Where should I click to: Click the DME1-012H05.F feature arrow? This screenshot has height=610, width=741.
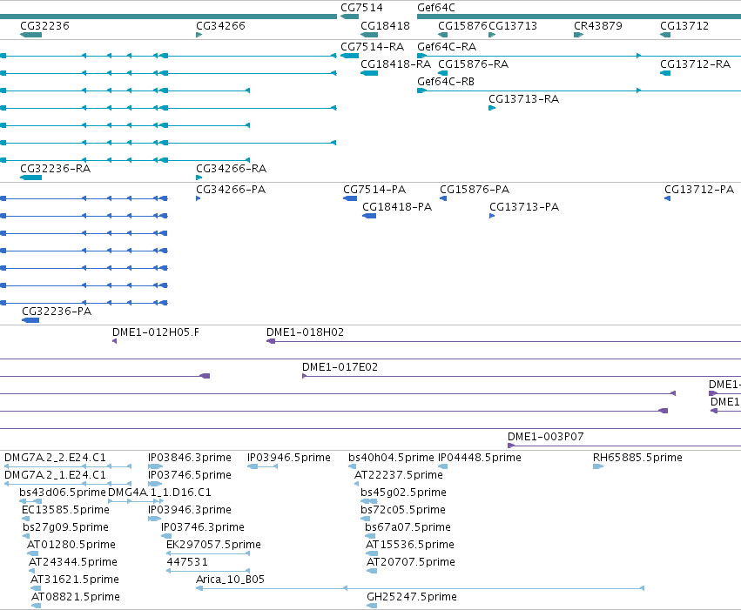point(114,341)
